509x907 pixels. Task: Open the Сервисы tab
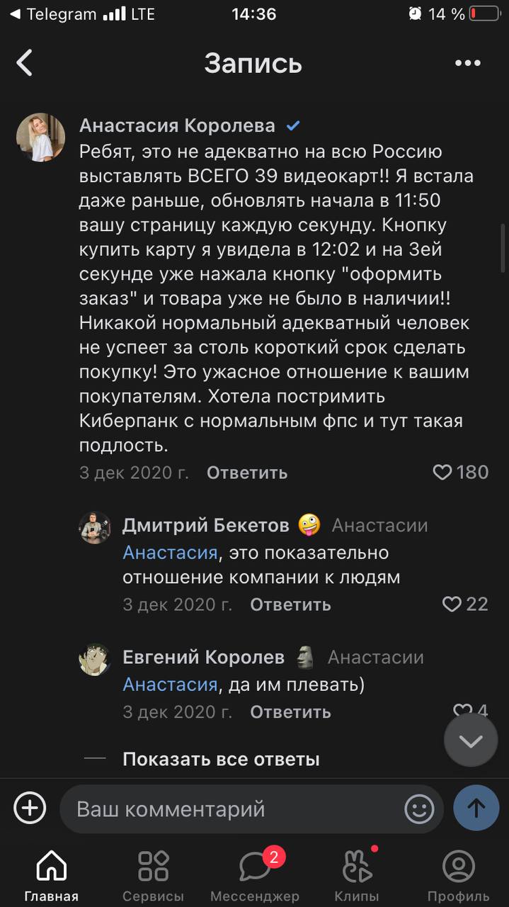coord(153,877)
